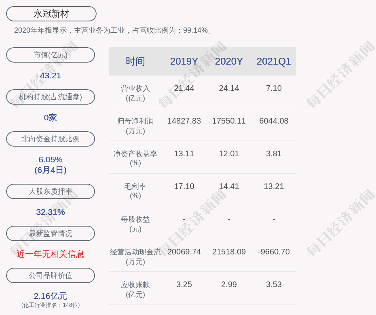Open the 最新监管情况 label pill
Viewport: 376px width, 315px height.
51,233
